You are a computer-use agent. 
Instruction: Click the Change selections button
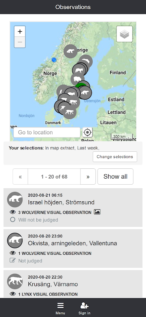click(x=115, y=157)
